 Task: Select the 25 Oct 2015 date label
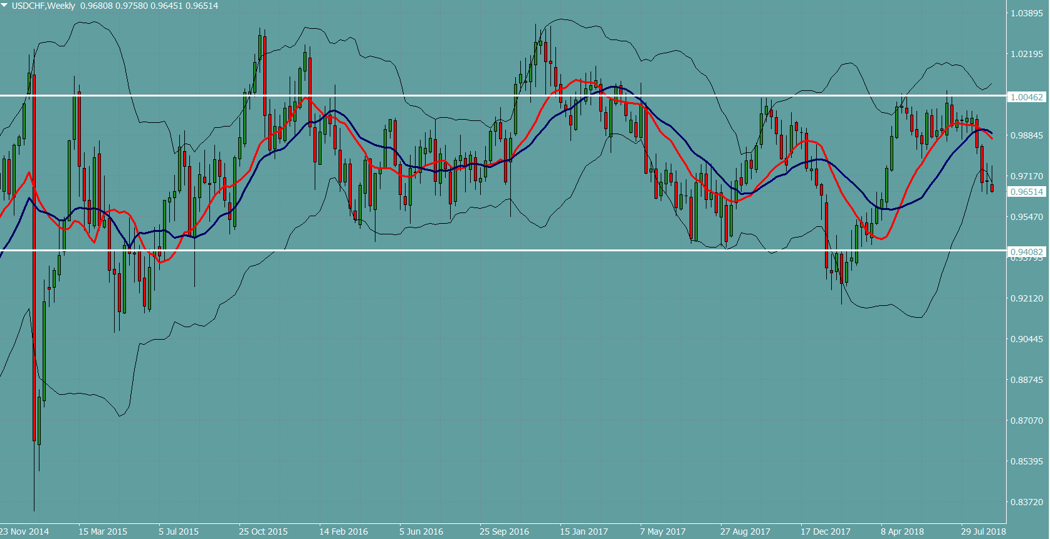click(263, 531)
